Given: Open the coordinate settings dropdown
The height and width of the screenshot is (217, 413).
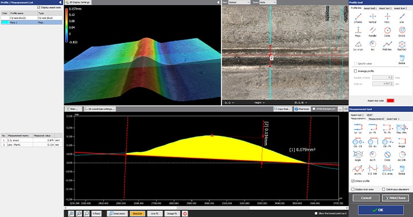Looking at the screenshot, I should coord(100,108).
